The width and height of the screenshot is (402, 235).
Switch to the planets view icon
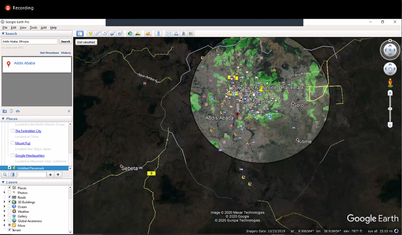click(x=148, y=34)
